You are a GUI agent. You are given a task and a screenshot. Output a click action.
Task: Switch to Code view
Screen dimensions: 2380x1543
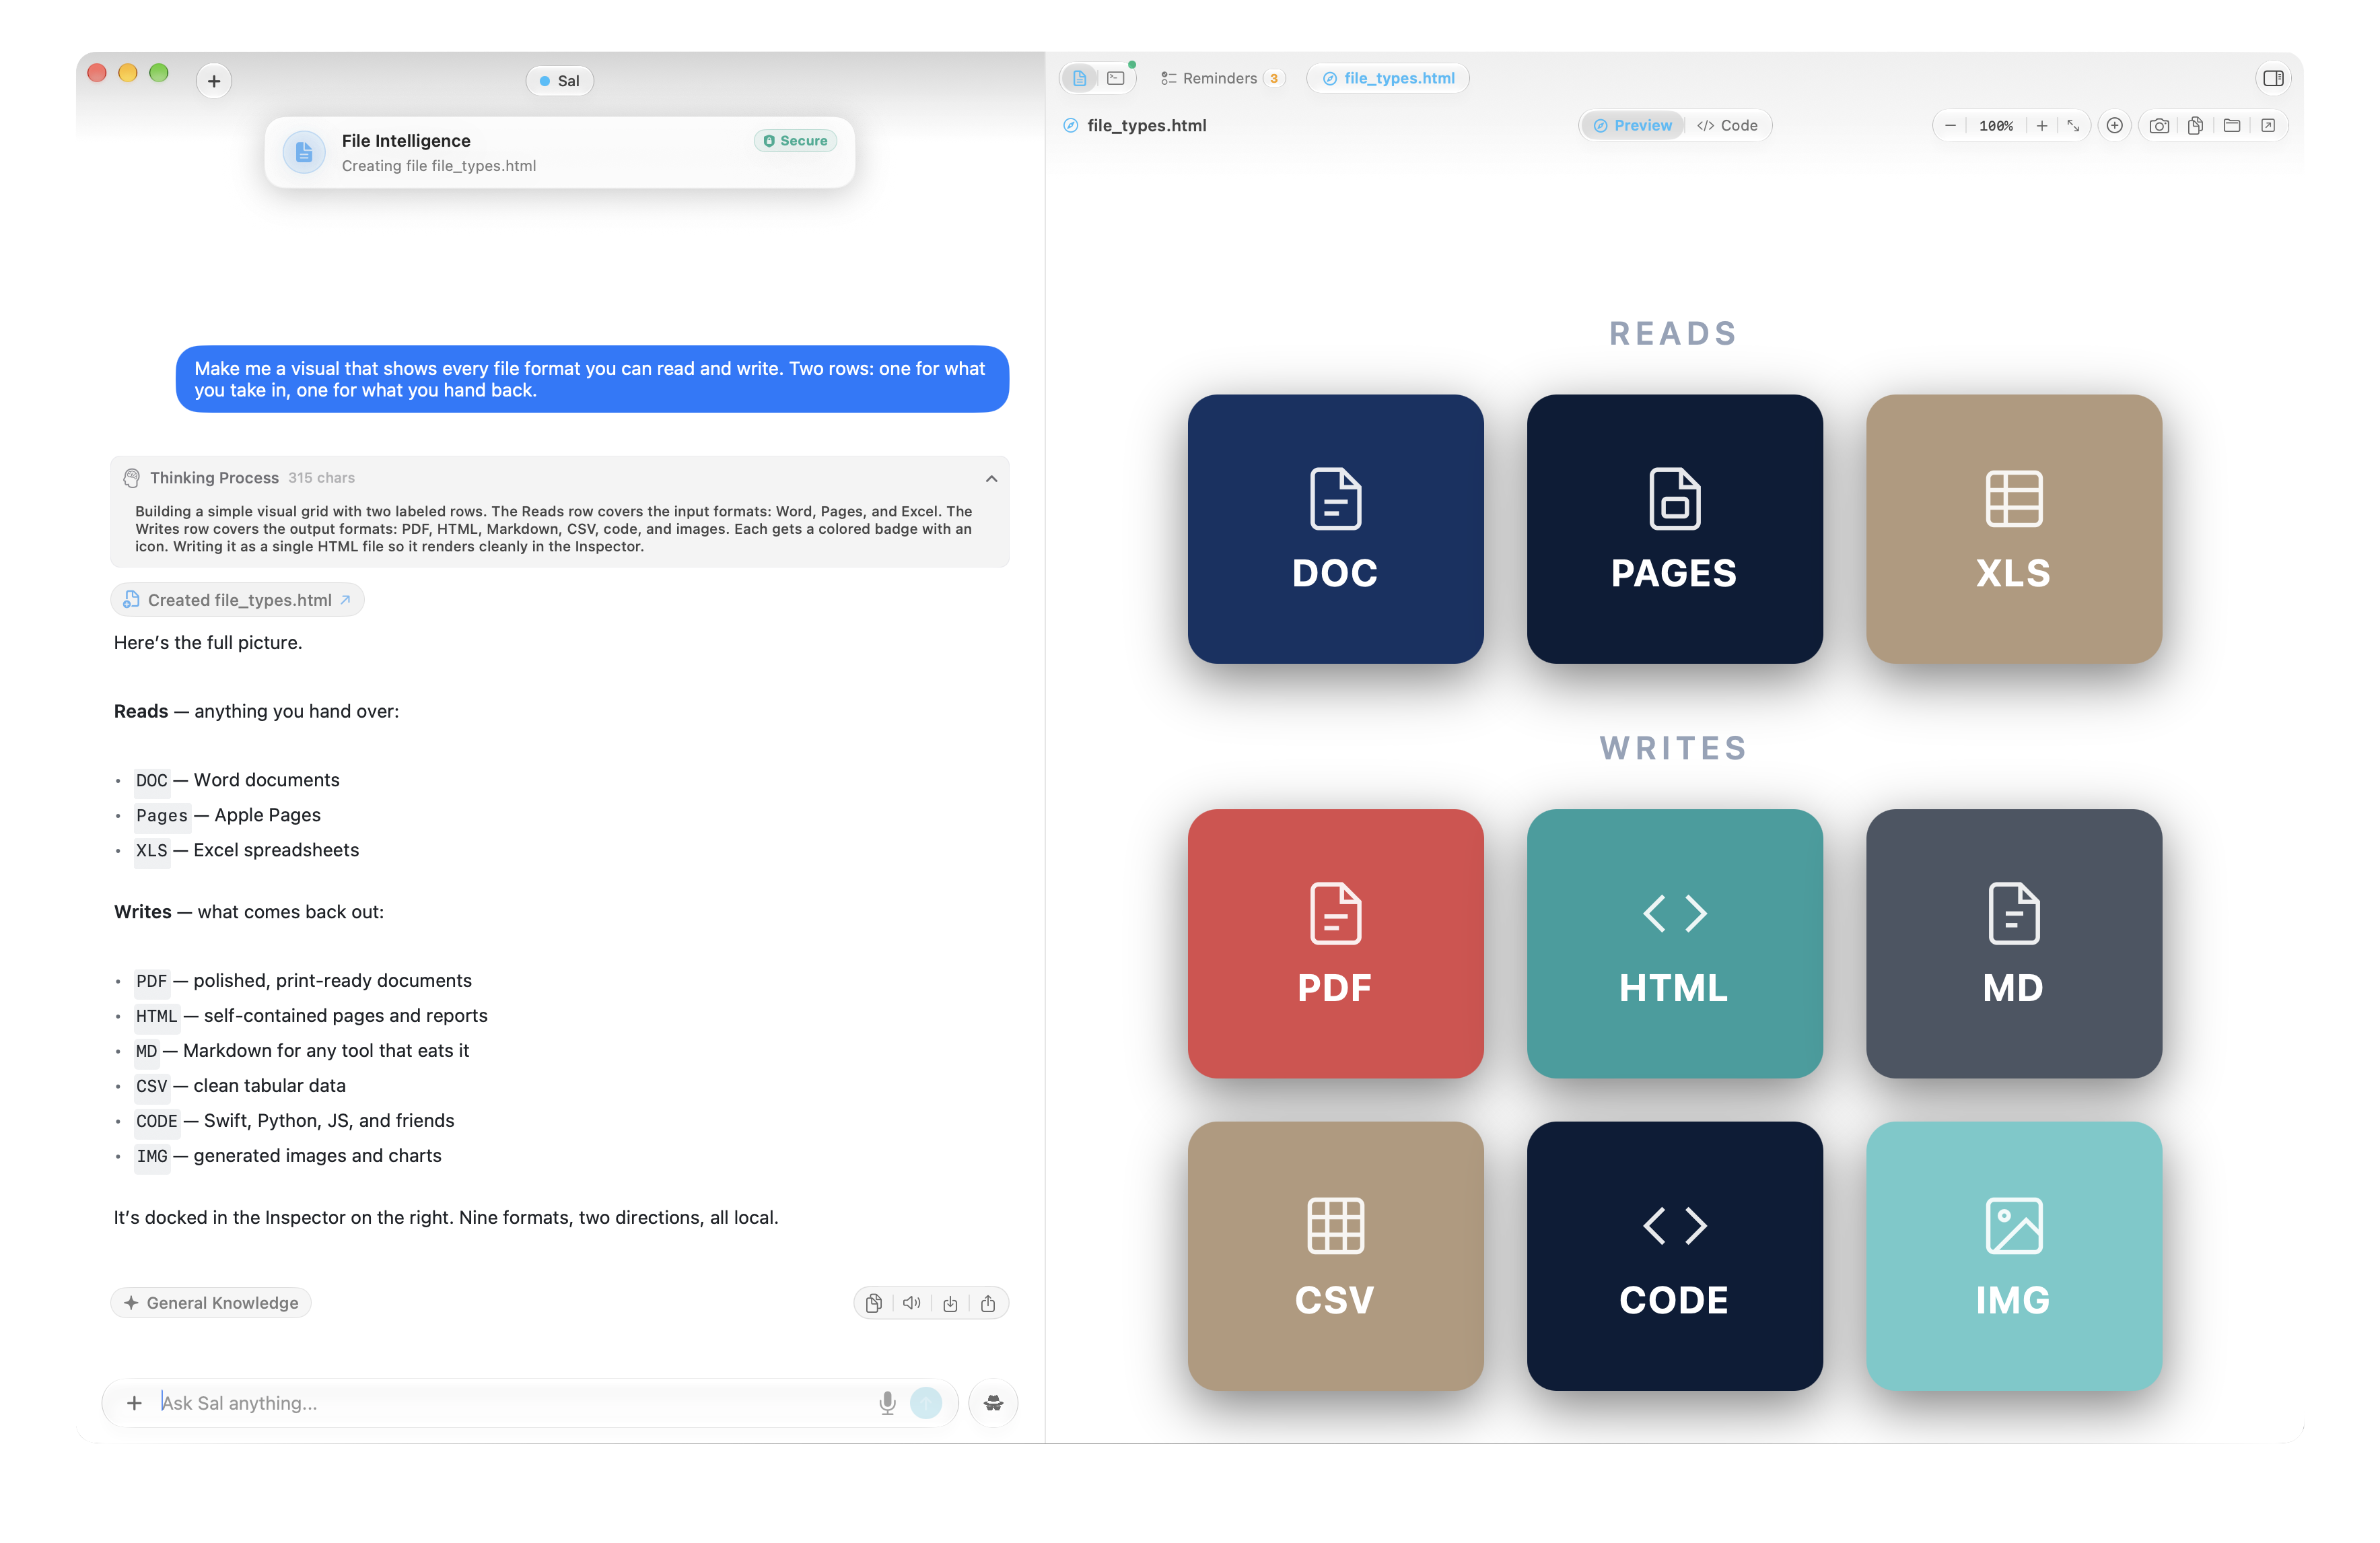click(1727, 125)
